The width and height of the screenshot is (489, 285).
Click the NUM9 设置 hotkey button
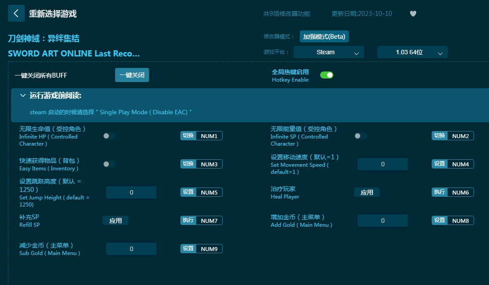click(201, 249)
